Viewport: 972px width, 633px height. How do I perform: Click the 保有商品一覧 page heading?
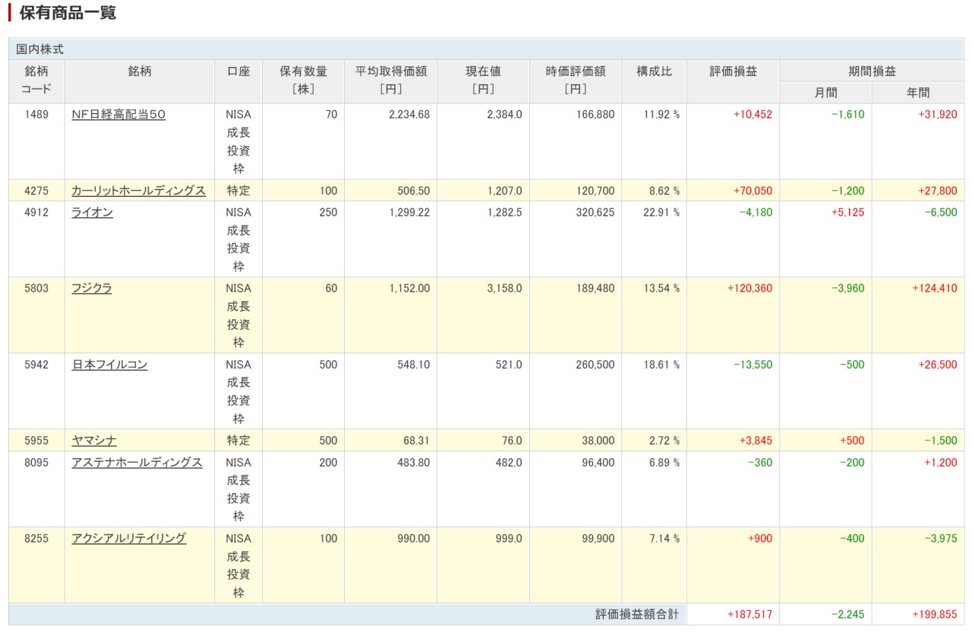pos(67,13)
